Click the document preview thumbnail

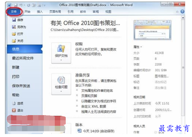click(152, 30)
